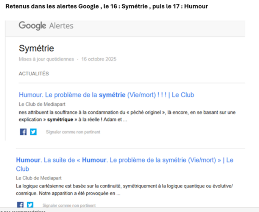Click the '16 octobre 2025' date
Viewport: 259px width, 212px height.
[99, 59]
